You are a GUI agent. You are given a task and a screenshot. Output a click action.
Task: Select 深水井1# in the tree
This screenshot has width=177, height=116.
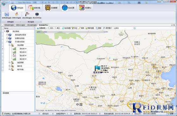[23, 49]
